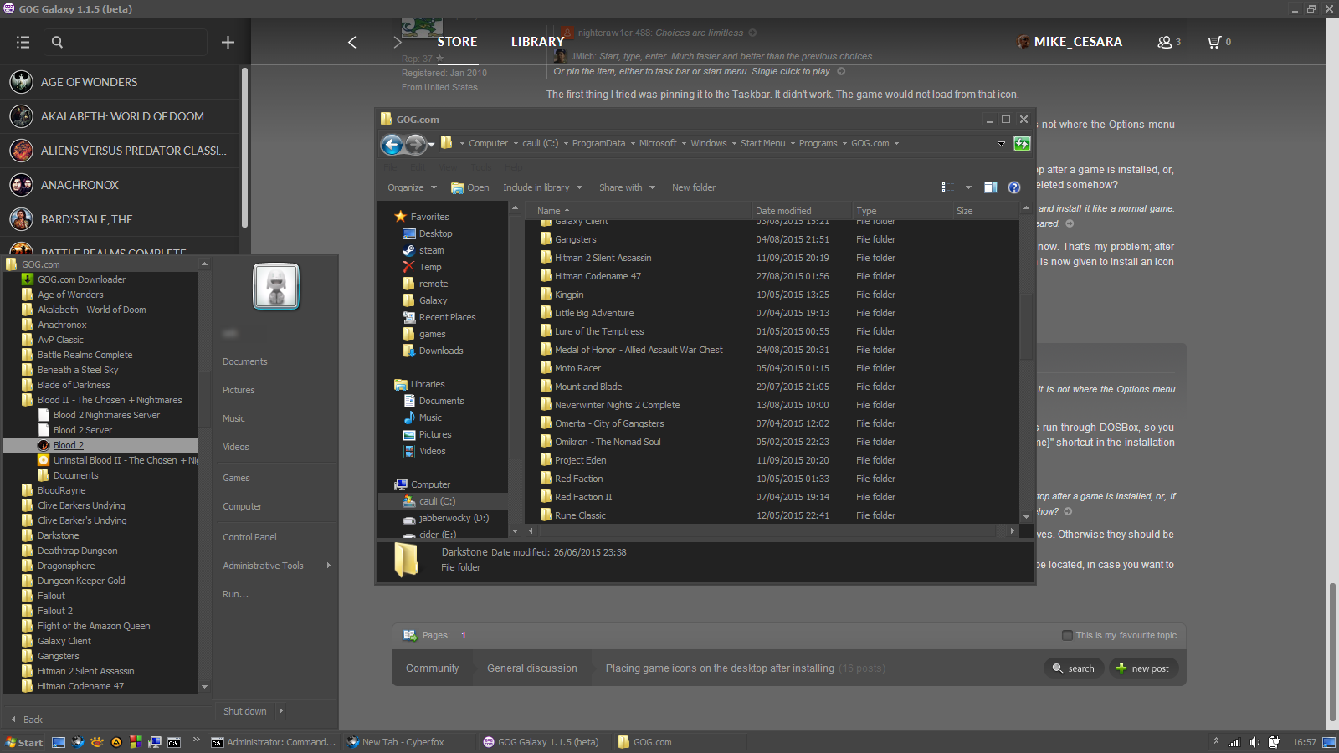Click the plus add-game icon in Galaxy sidebar
Image resolution: width=1339 pixels, height=753 pixels.
[x=228, y=42]
